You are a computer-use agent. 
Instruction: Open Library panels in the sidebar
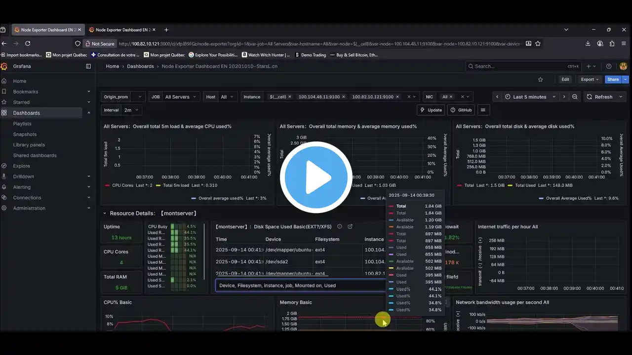(29, 145)
